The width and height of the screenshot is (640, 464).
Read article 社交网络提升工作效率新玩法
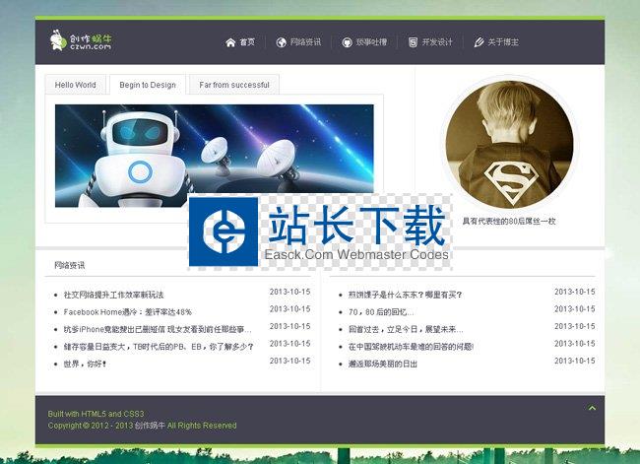click(x=113, y=295)
